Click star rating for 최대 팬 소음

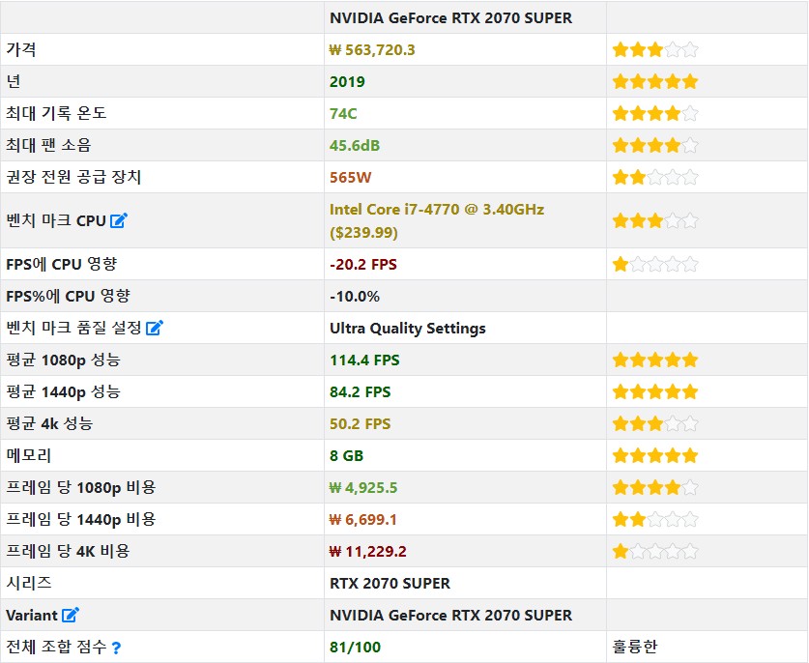(655, 146)
